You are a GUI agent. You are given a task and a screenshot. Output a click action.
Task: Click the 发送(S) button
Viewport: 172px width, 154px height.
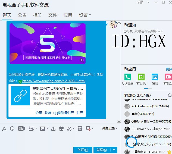[x=102, y=150]
